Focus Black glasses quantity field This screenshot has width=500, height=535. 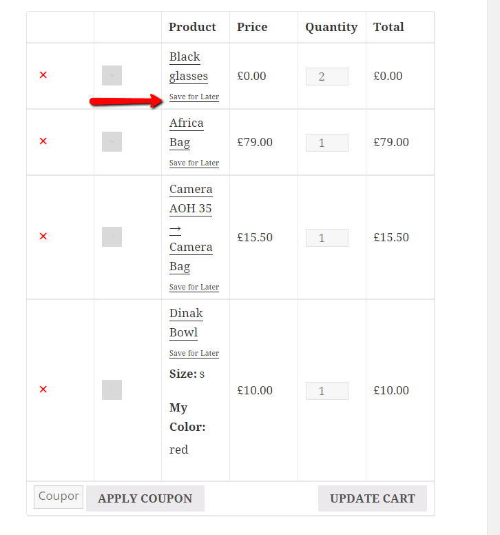[x=326, y=77]
